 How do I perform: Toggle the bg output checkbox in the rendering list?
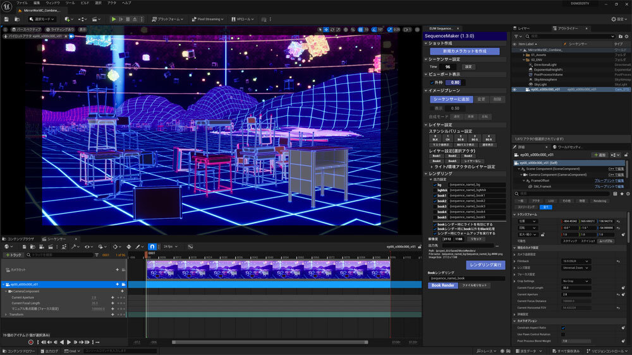[x=435, y=185]
